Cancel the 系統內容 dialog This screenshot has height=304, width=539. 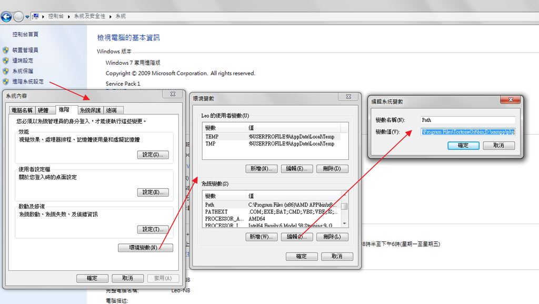click(x=127, y=278)
